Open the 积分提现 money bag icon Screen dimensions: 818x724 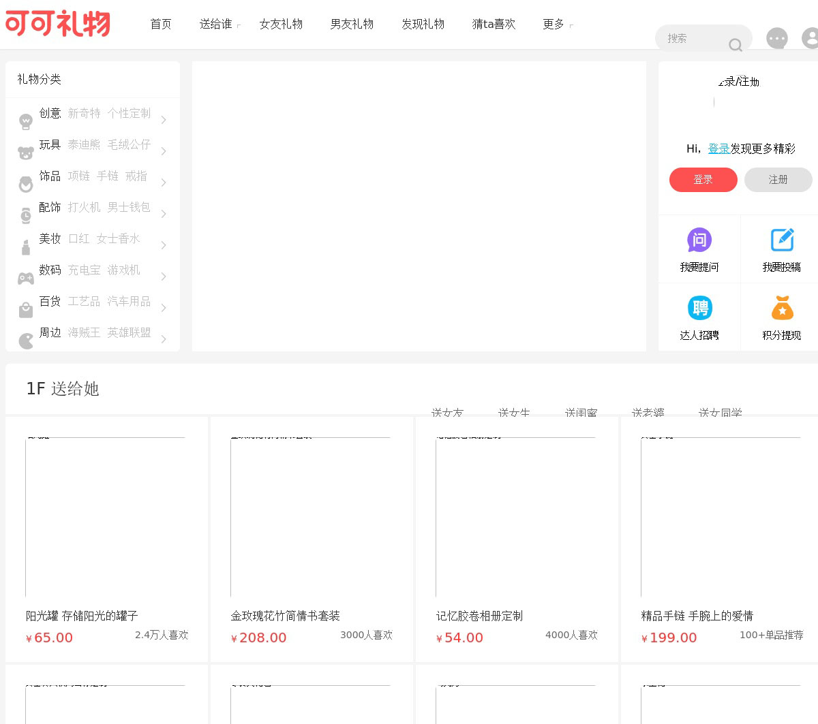781,308
